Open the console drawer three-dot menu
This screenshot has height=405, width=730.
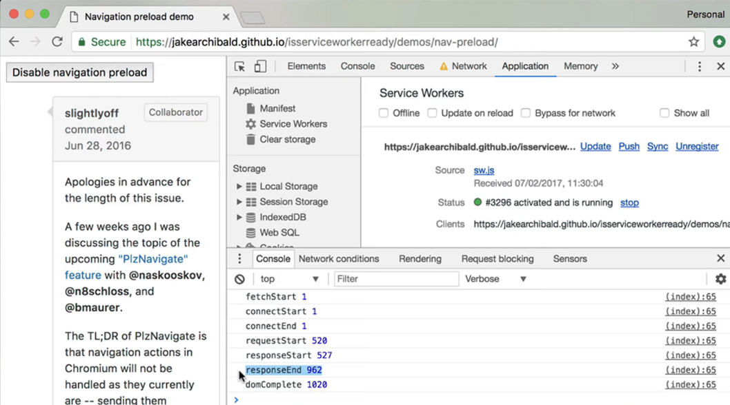pos(239,258)
